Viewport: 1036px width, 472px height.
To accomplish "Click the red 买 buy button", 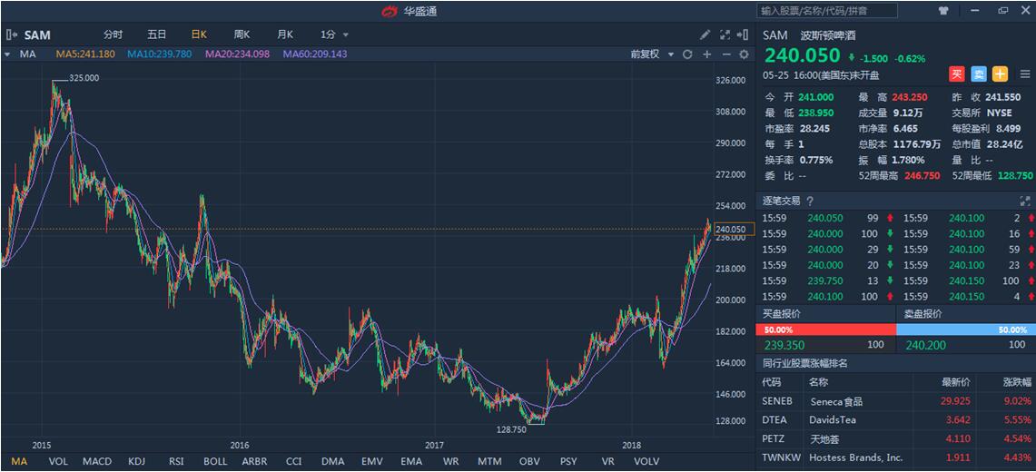I will 957,74.
